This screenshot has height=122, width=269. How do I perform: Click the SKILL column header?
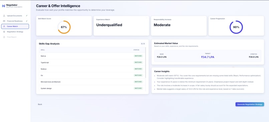(x=43, y=50)
